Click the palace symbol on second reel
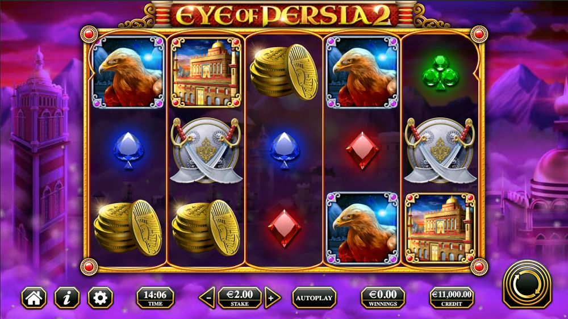The height and width of the screenshot is (319, 568). point(206,73)
